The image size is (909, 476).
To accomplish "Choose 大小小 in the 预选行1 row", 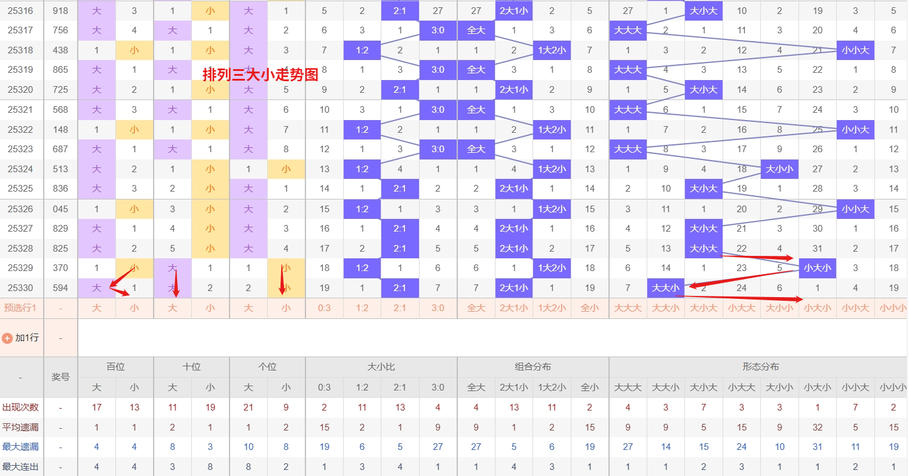I will pyautogui.click(x=780, y=308).
